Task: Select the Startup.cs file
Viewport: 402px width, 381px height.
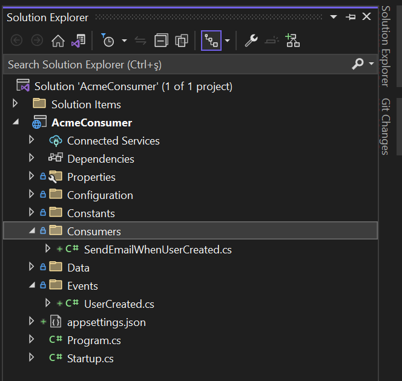Action: coord(90,358)
